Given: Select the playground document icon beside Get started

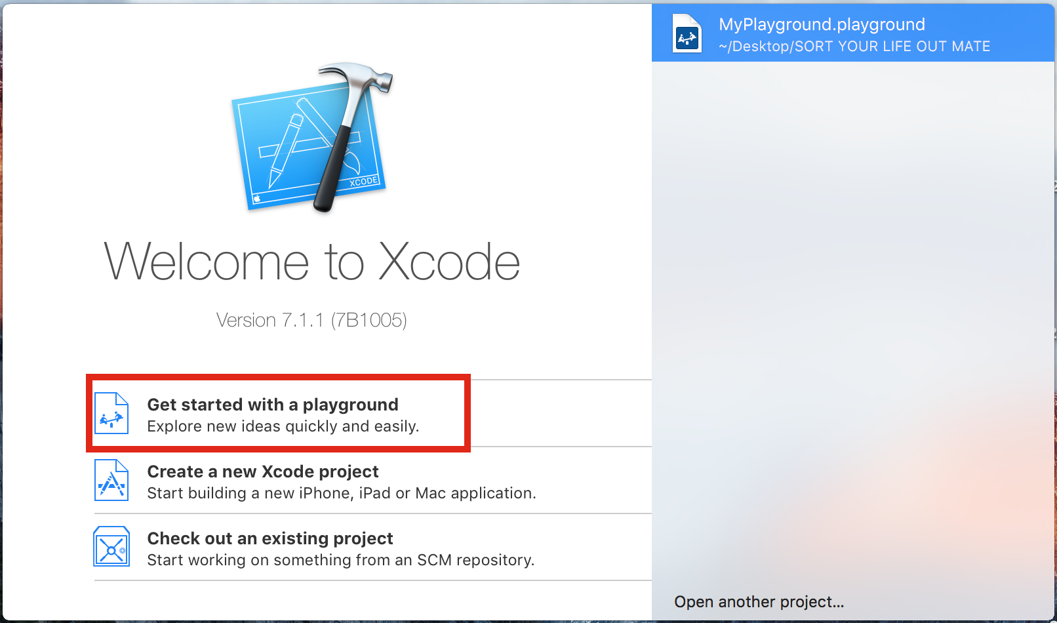Looking at the screenshot, I should [111, 414].
